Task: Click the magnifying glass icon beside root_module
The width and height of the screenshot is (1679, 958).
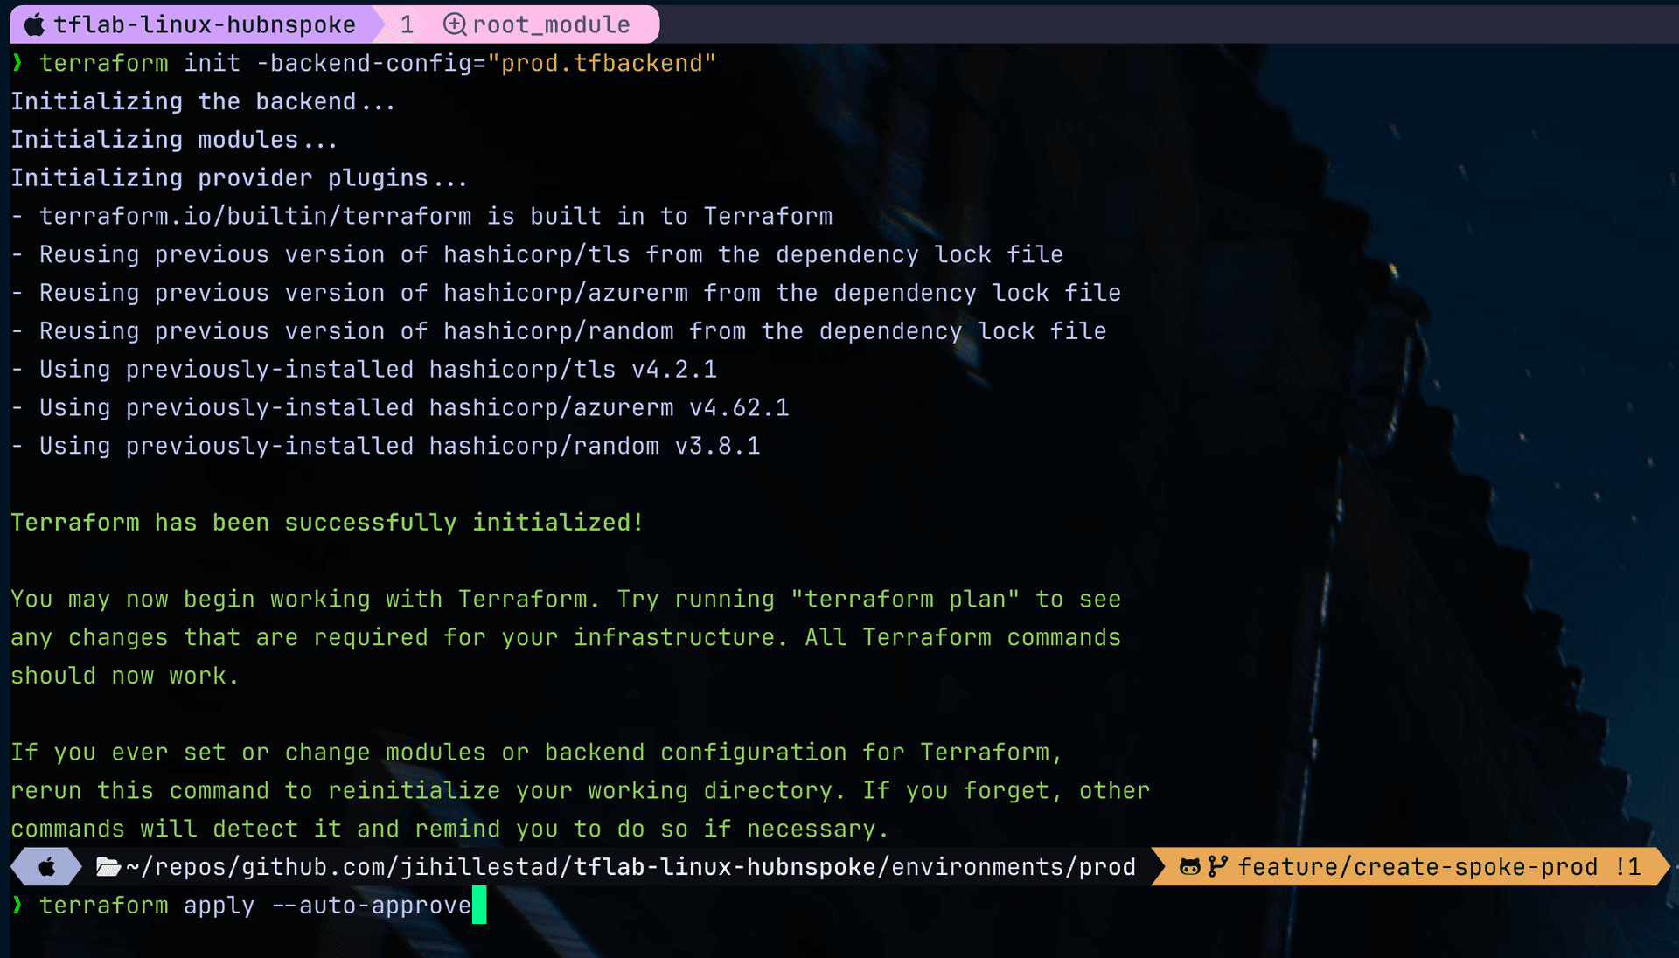Action: point(455,24)
